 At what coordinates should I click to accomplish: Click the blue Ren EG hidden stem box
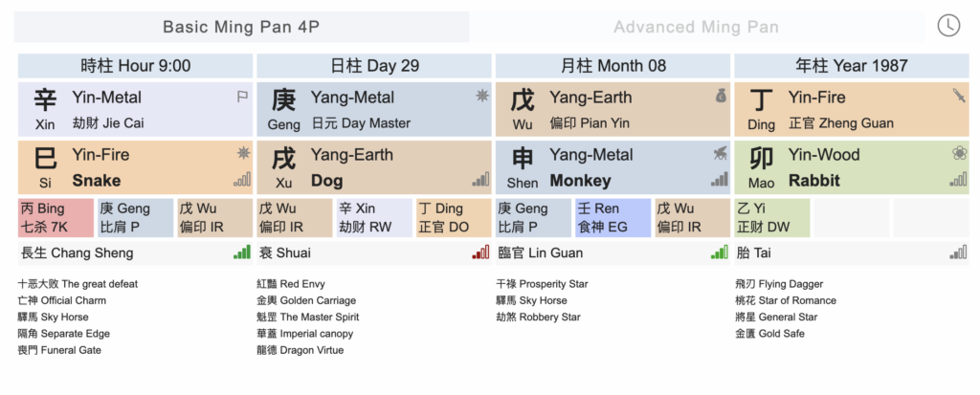(x=613, y=218)
